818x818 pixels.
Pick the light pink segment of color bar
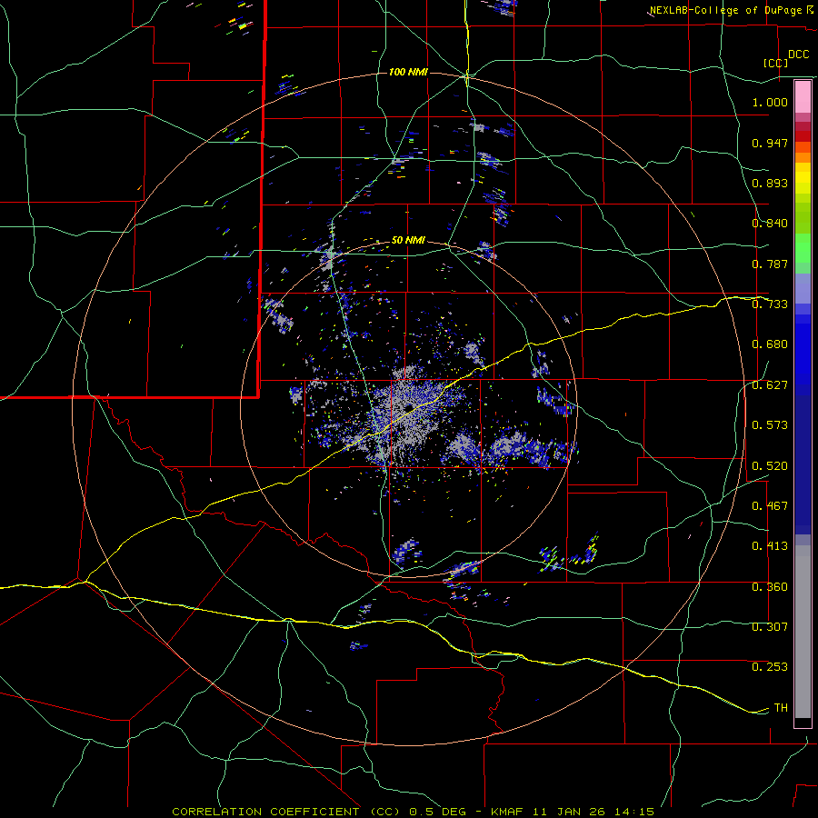(x=803, y=96)
